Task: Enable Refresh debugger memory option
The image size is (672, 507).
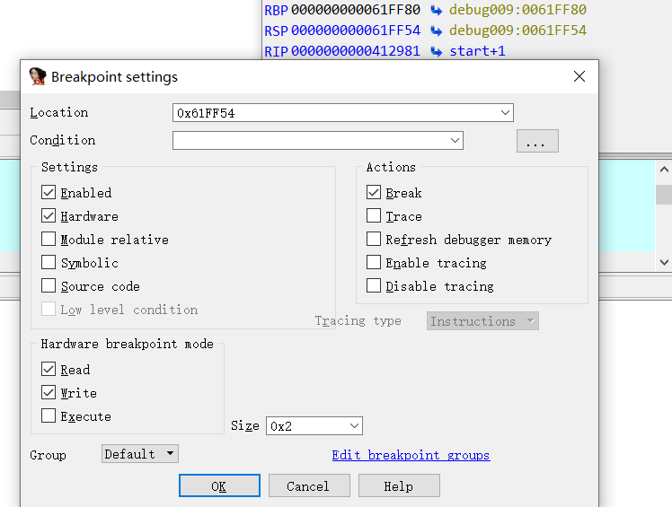Action: pos(374,240)
